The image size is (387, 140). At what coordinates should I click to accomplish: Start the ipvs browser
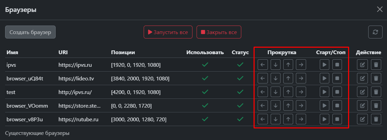pyautogui.click(x=325, y=65)
